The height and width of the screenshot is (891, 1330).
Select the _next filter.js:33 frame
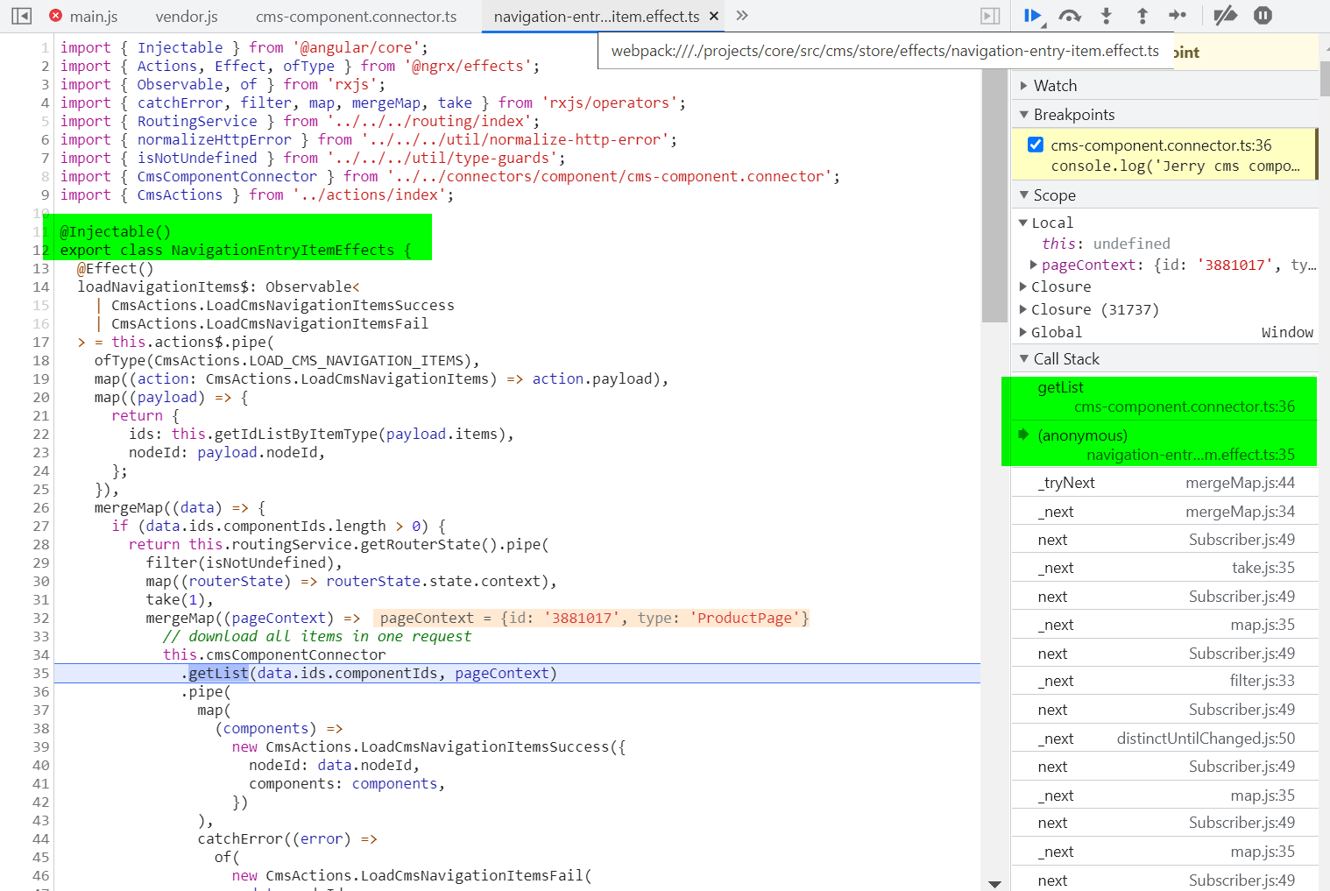point(1165,681)
